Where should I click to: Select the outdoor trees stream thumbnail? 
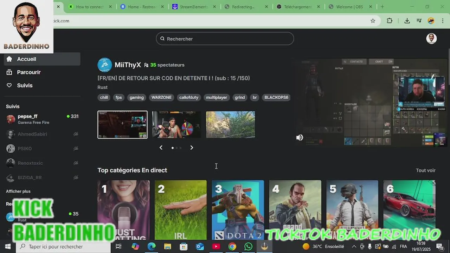[231, 125]
